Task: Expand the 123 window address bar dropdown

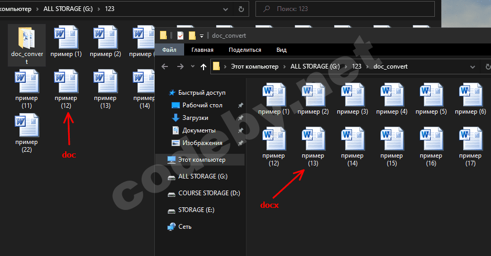Action: [226, 9]
